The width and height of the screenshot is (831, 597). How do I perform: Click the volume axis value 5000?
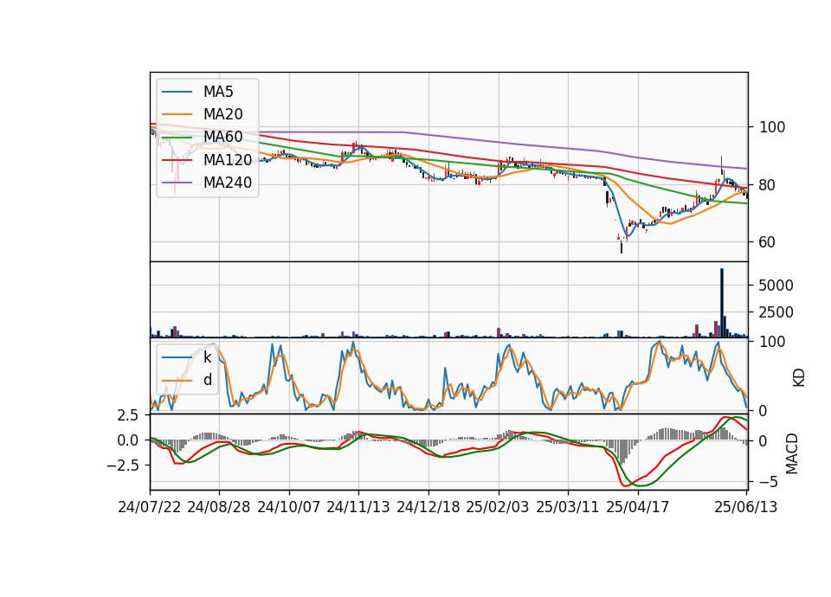tap(776, 286)
